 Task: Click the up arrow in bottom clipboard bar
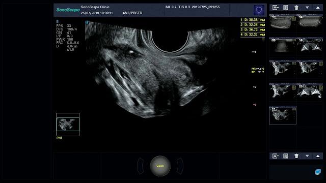[x=318, y=156]
